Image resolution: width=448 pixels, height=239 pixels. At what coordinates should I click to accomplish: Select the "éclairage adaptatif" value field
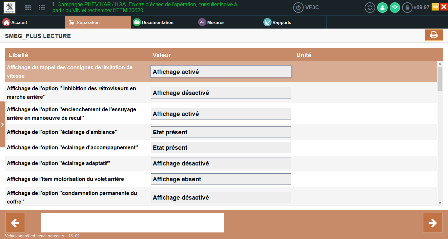point(221,163)
